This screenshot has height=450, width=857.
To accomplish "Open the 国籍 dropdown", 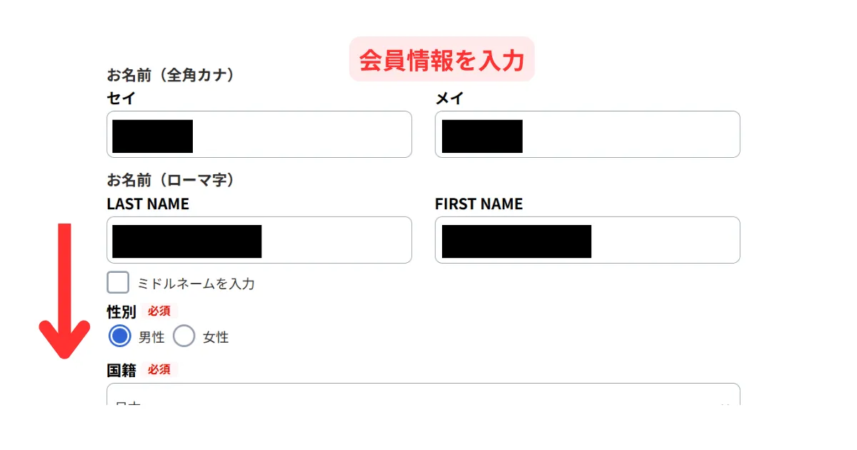I will [423, 395].
